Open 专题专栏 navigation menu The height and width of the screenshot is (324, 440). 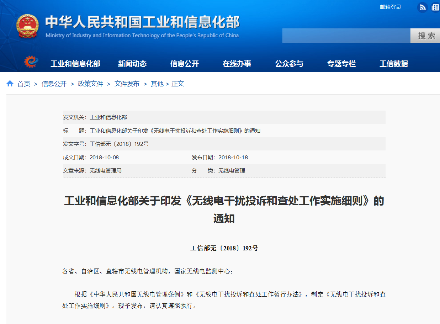click(x=341, y=64)
